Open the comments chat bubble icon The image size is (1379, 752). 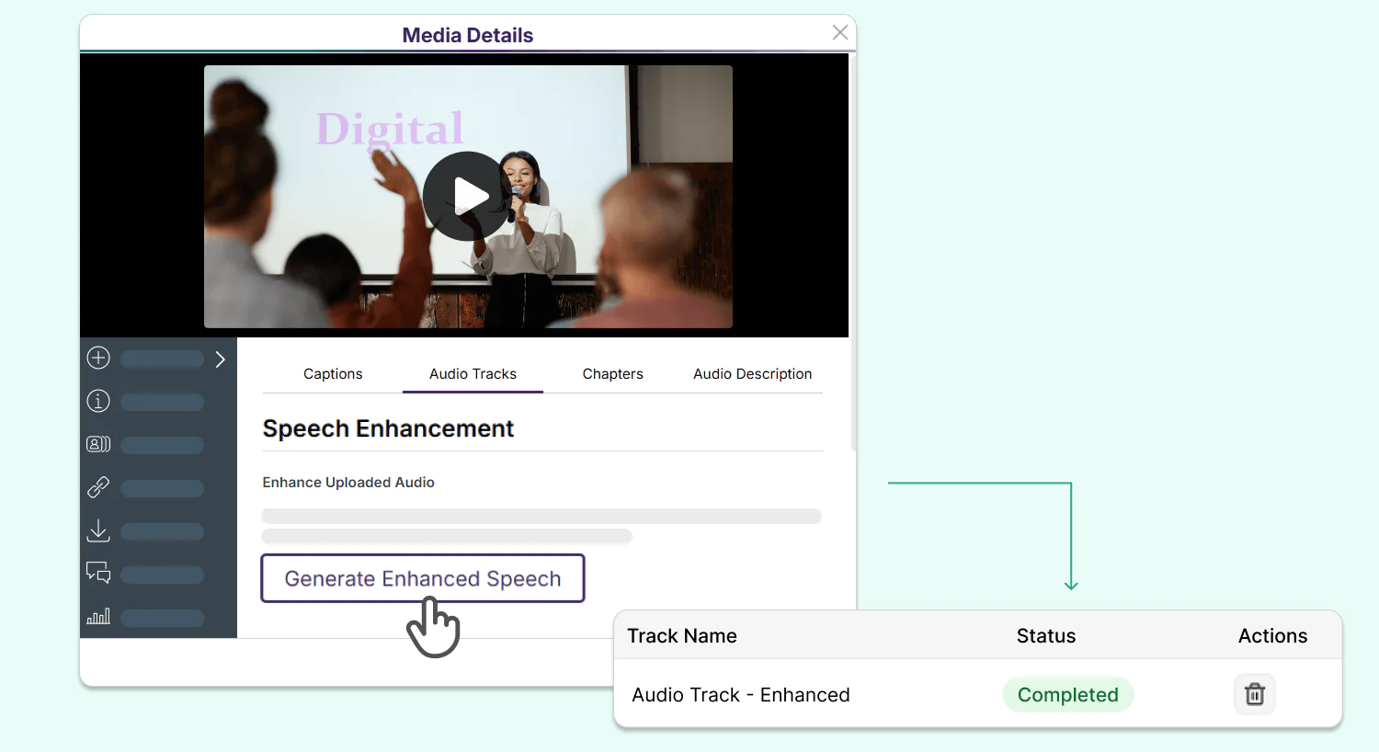(98, 574)
